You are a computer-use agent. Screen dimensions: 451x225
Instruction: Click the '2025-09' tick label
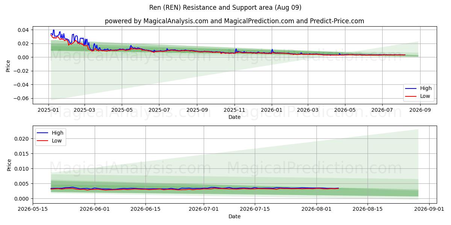pyautogui.click(x=197, y=110)
